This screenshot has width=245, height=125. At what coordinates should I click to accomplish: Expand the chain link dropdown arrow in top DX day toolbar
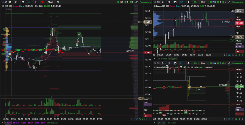198,2
